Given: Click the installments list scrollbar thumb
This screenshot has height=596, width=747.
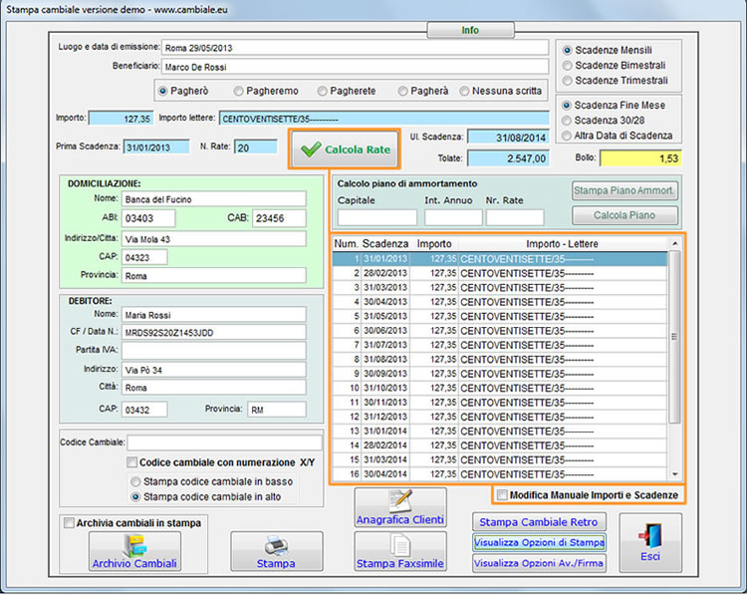Looking at the screenshot, I should tap(674, 337).
